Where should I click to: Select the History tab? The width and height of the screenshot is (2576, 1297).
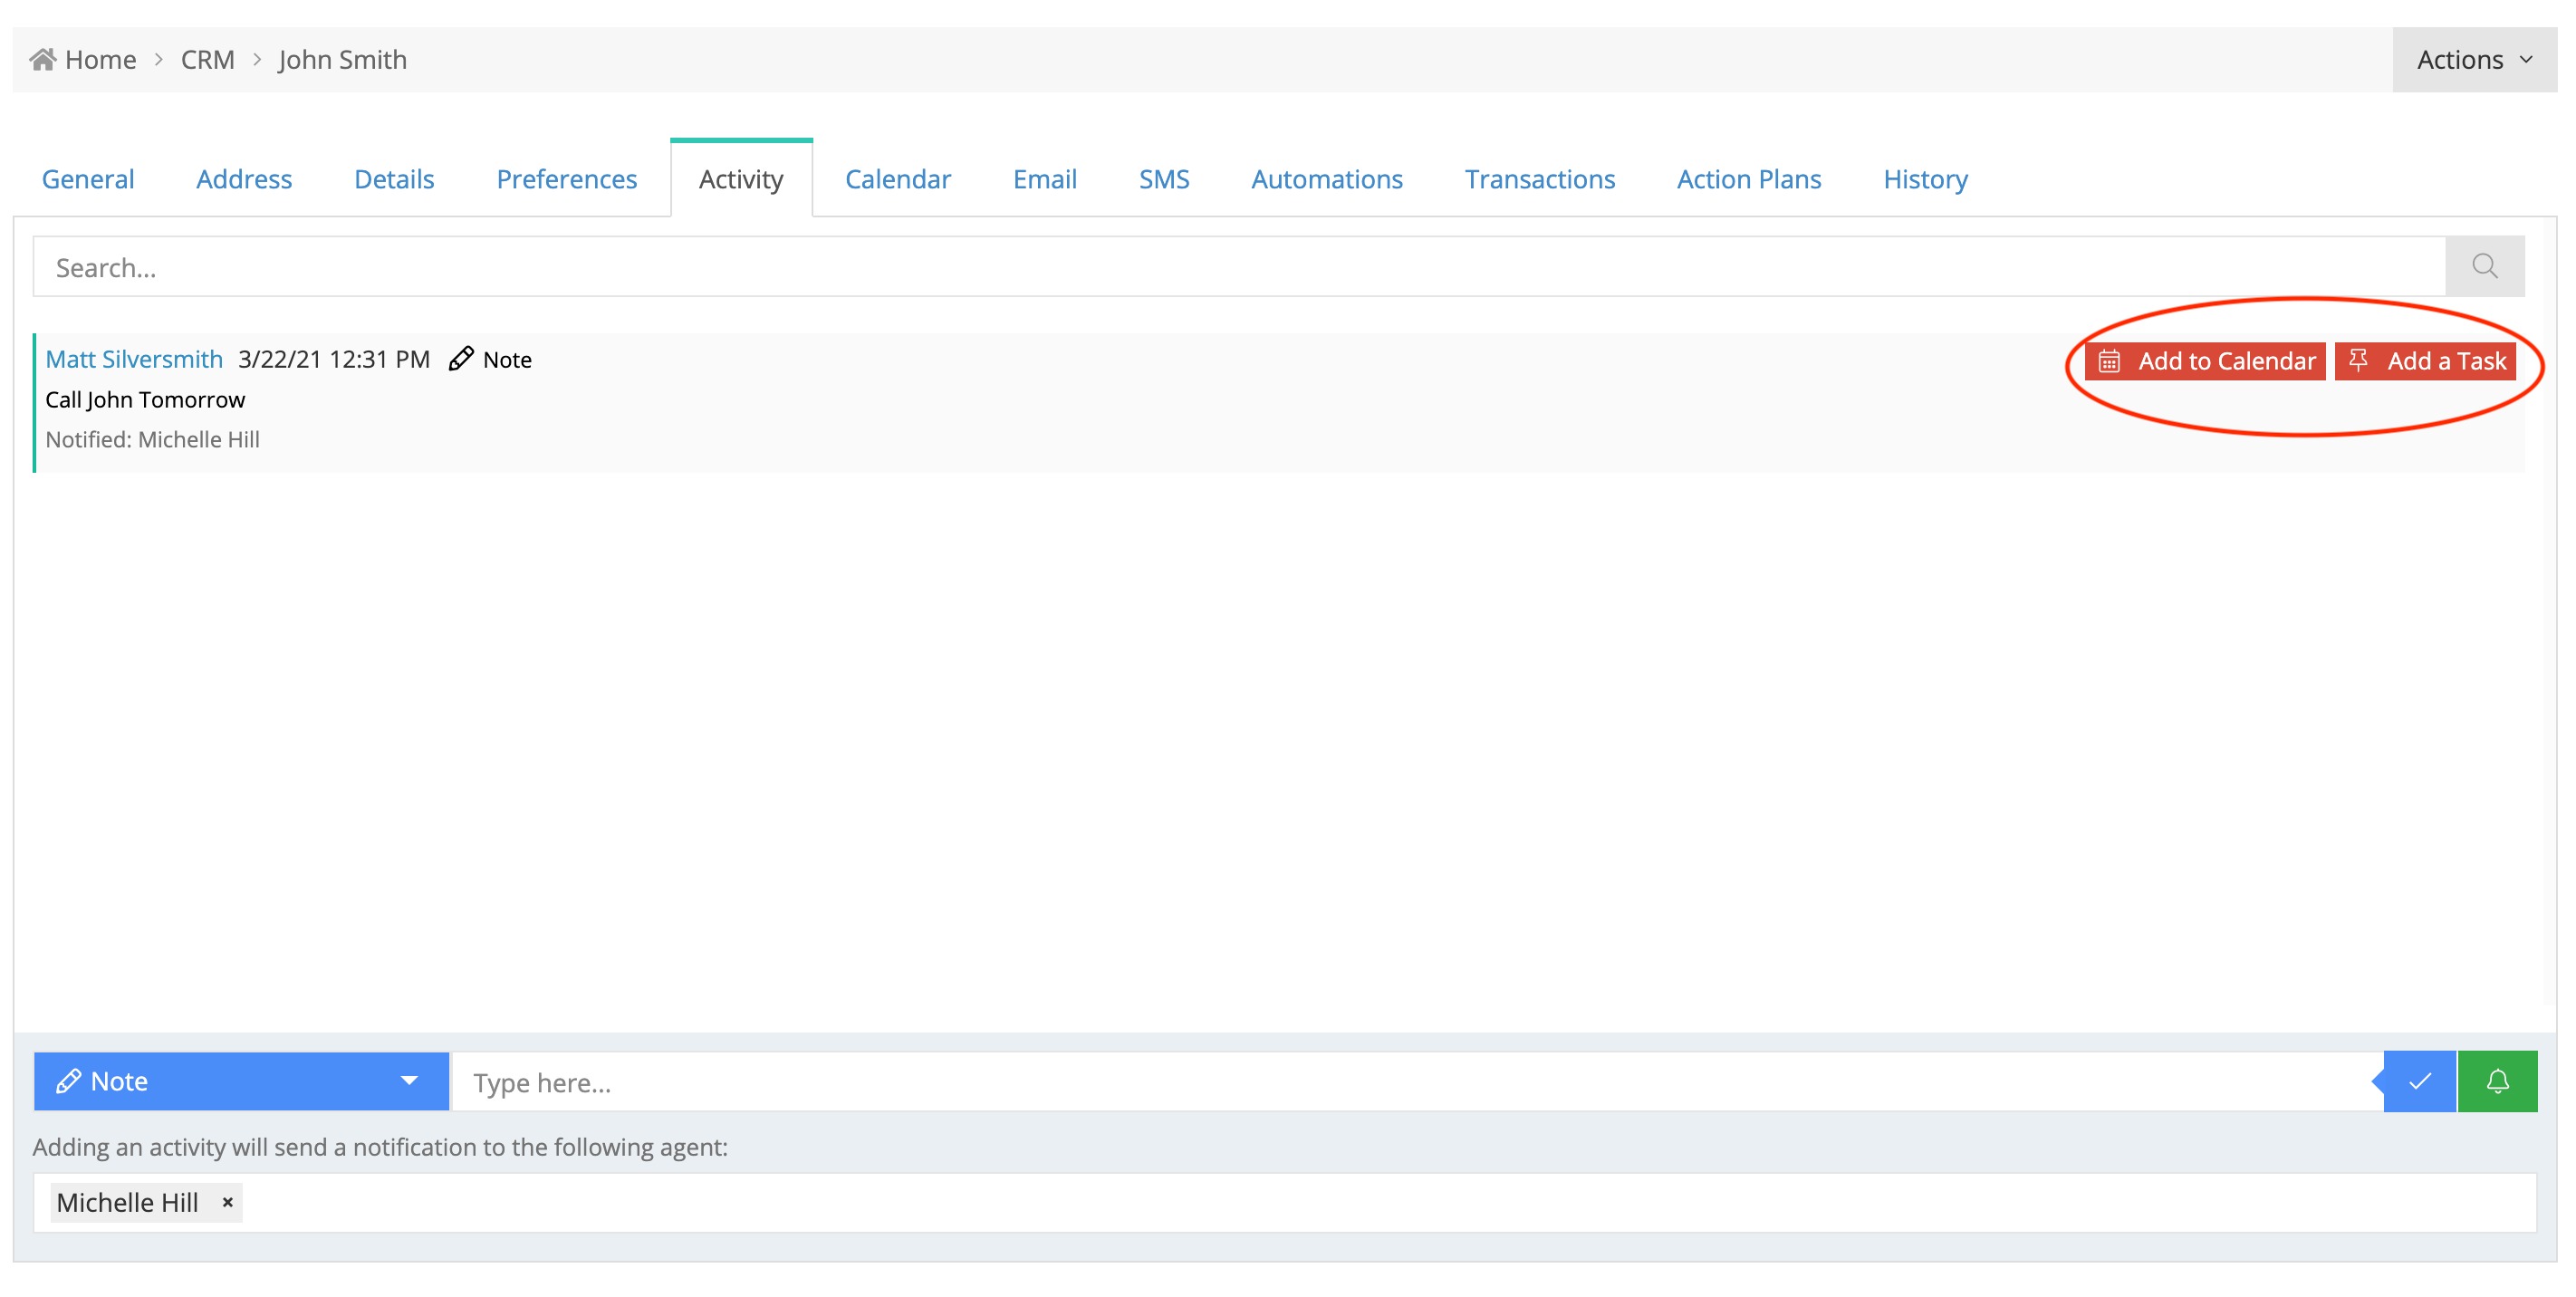pyautogui.click(x=1925, y=179)
